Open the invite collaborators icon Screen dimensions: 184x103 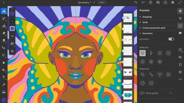pos(158,2)
